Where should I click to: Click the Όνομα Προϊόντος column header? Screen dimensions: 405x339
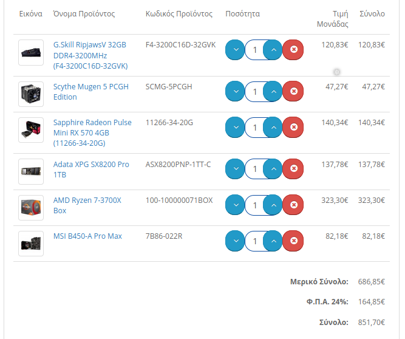point(84,14)
